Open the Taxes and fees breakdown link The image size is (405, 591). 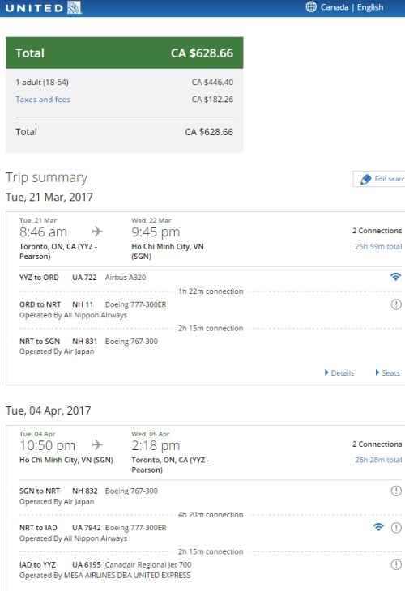[43, 100]
